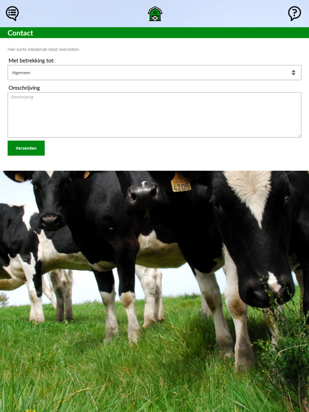
Task: Click the resize grip of the description box
Action: (299, 135)
